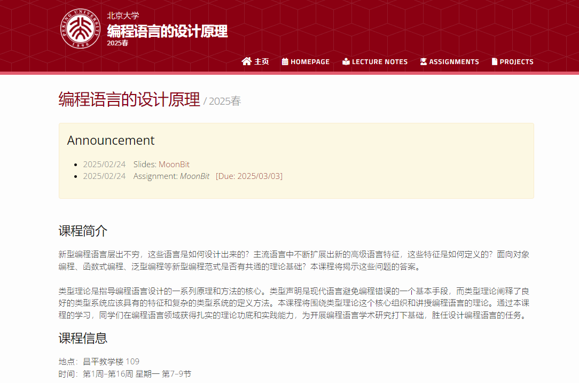This screenshot has width=579, height=383.
Task: Go to the HOMEPAGE menu item
Action: 310,61
